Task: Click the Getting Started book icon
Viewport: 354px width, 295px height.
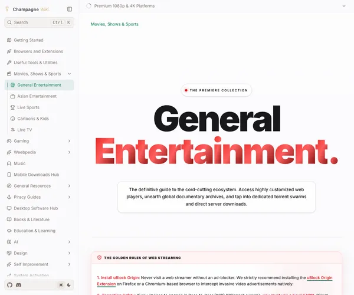Action: click(9, 40)
